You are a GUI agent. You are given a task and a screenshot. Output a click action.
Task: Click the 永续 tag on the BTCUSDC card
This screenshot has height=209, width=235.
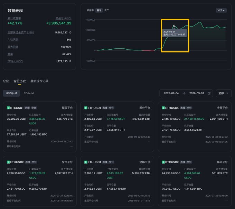tap(182, 162)
